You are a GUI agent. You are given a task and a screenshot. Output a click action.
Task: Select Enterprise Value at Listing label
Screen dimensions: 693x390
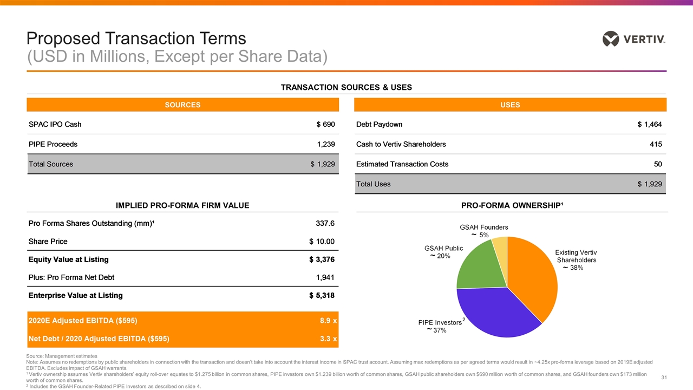pyautogui.click(x=75, y=296)
